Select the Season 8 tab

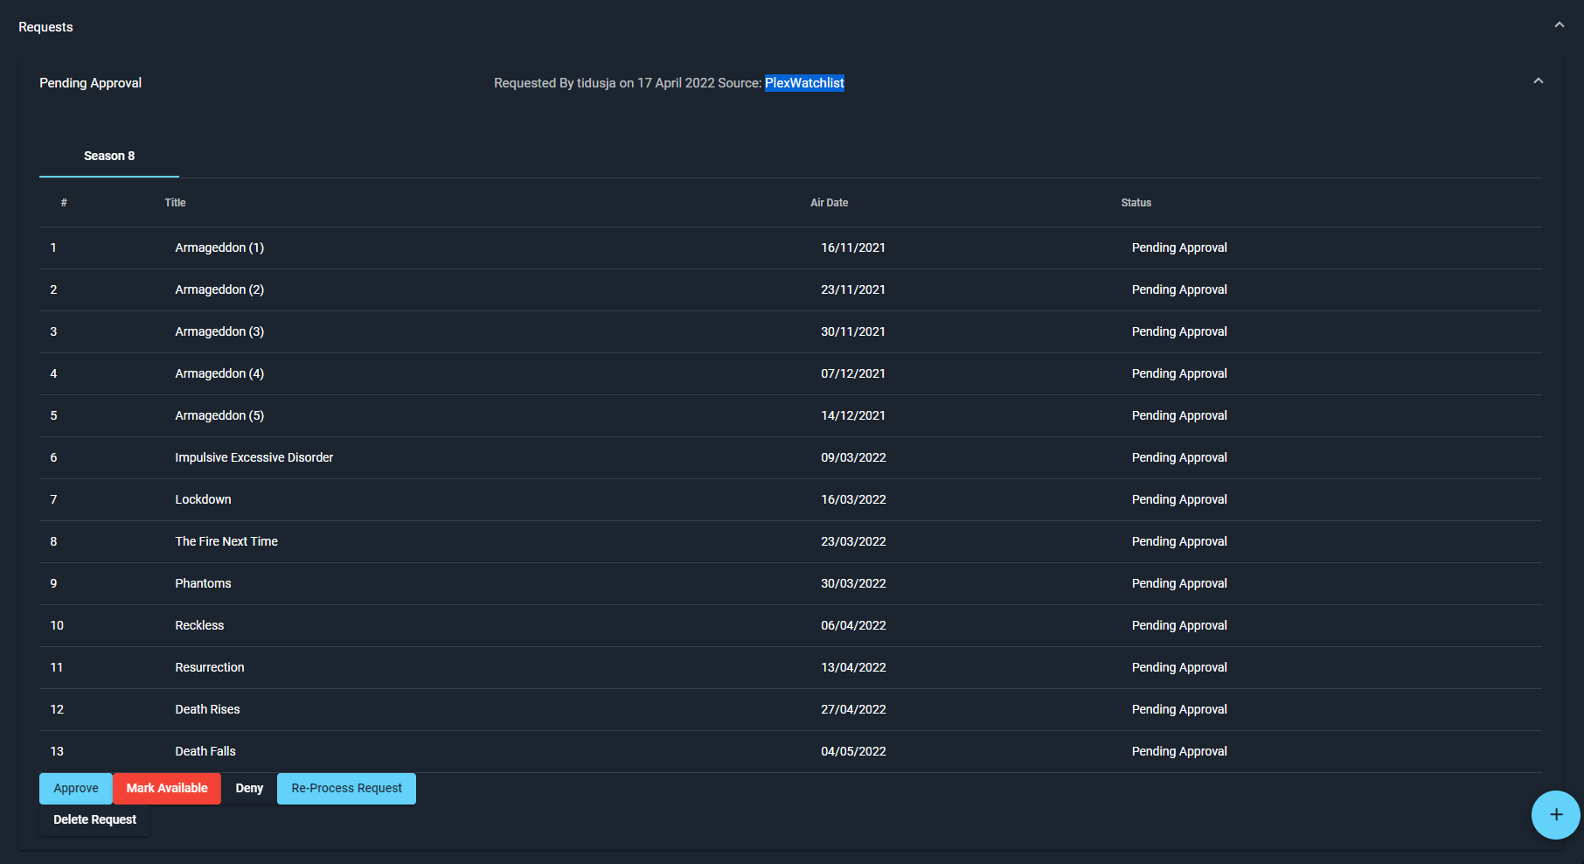click(109, 156)
